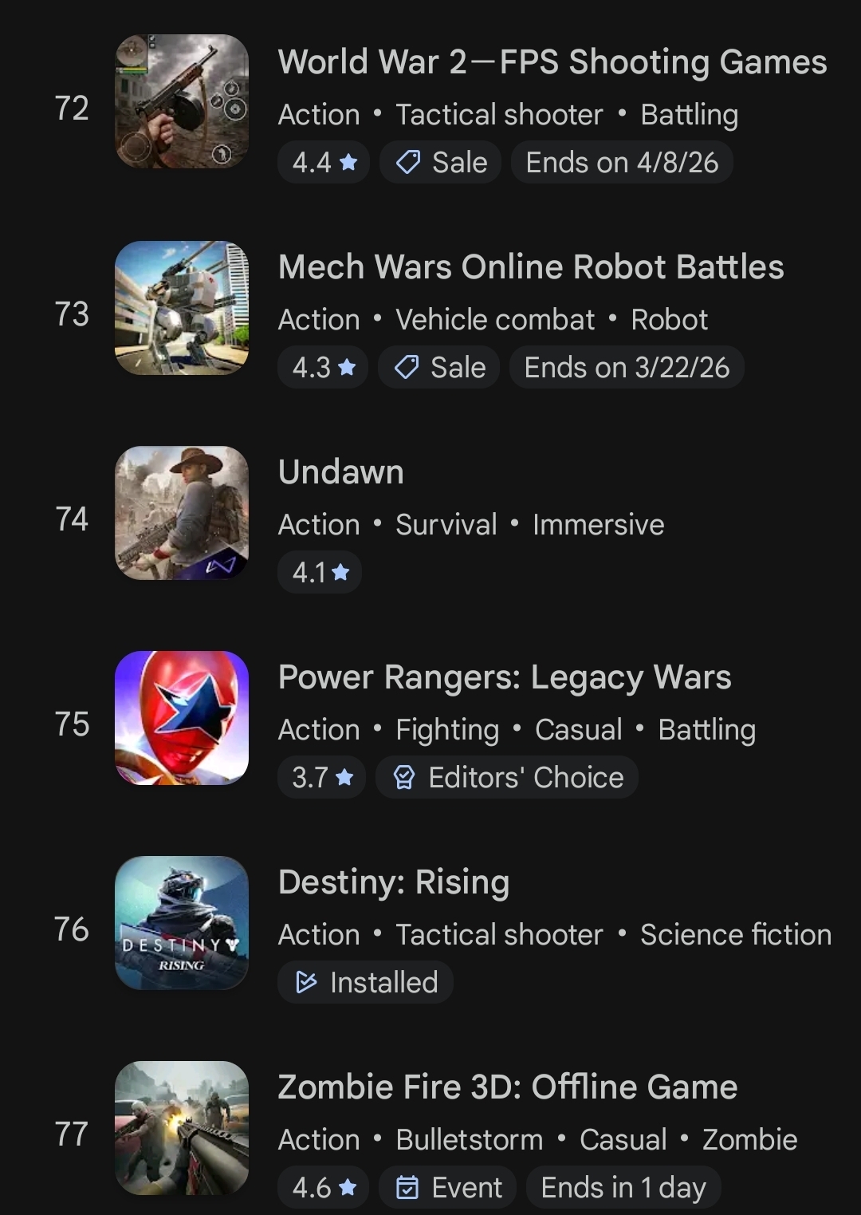Select Mech Wars Online Robot Battles title
This screenshot has height=1215, width=861.
(x=531, y=267)
